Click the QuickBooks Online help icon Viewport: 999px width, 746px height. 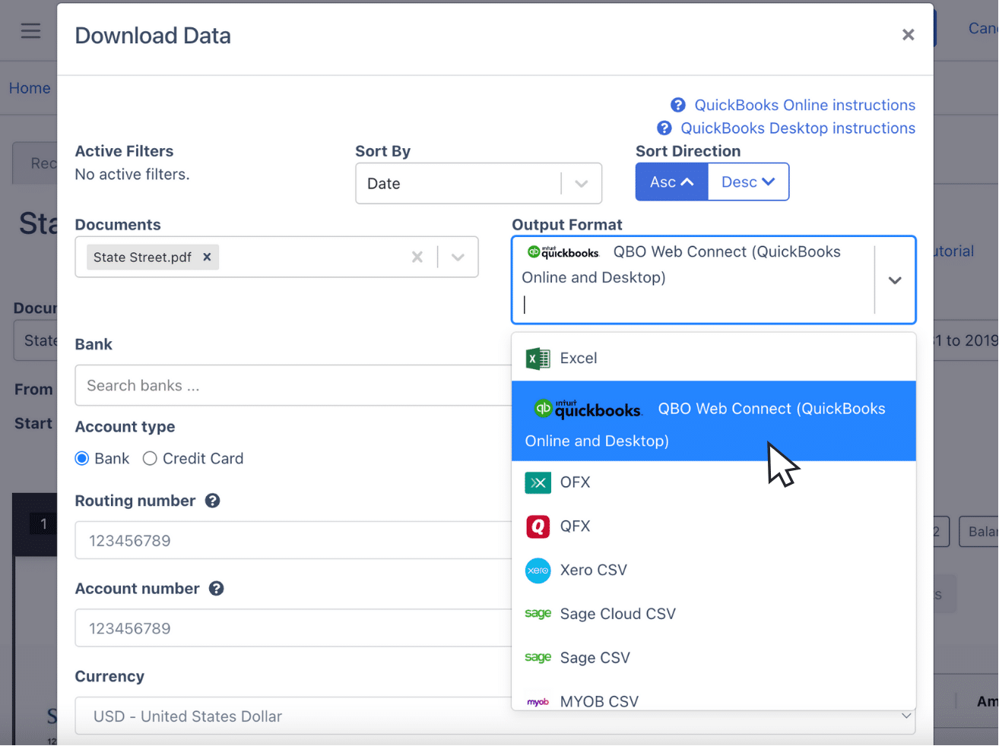(678, 105)
